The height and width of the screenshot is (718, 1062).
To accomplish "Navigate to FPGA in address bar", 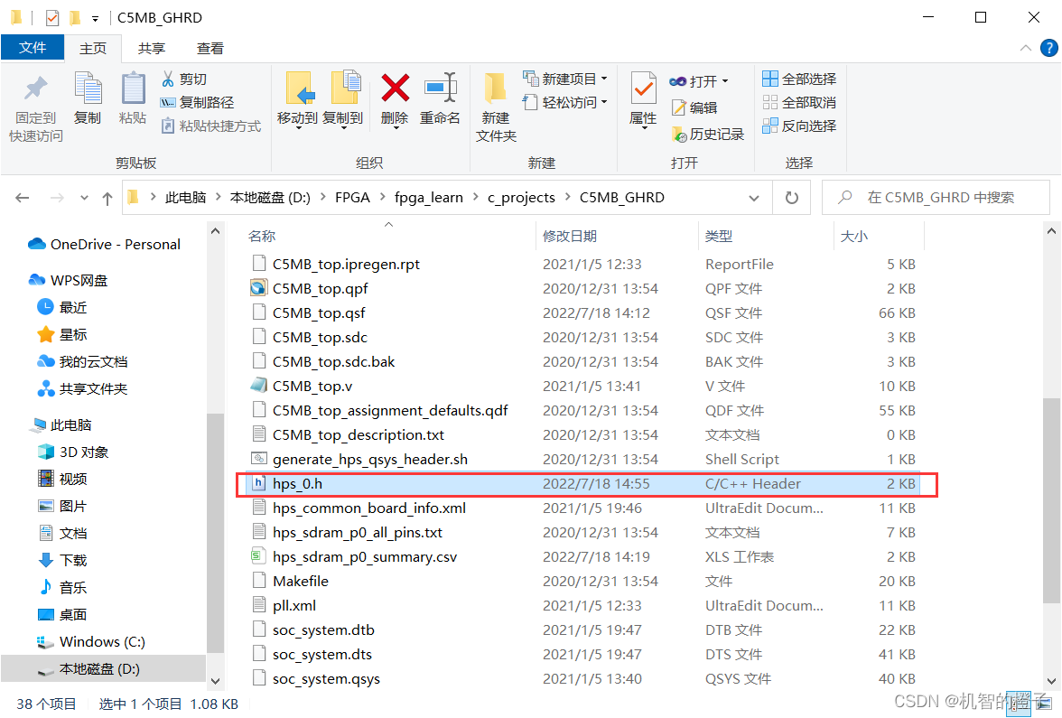I will click(352, 198).
